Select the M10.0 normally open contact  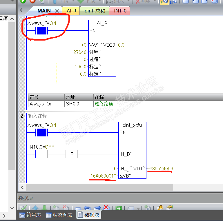pyautogui.click(x=41, y=154)
